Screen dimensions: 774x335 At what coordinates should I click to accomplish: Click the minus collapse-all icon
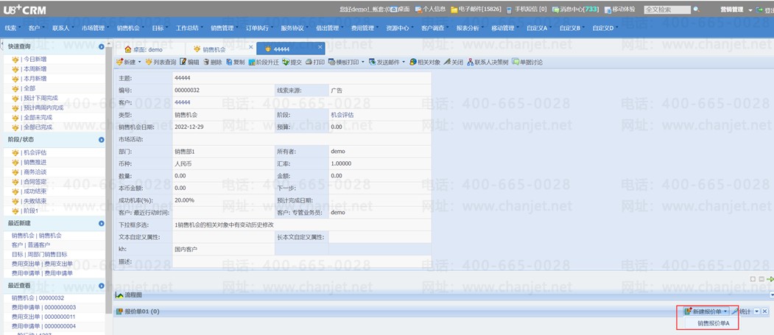point(761,279)
